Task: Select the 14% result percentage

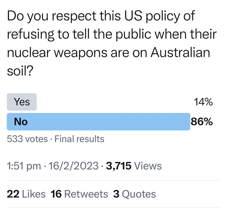Action: (203, 102)
